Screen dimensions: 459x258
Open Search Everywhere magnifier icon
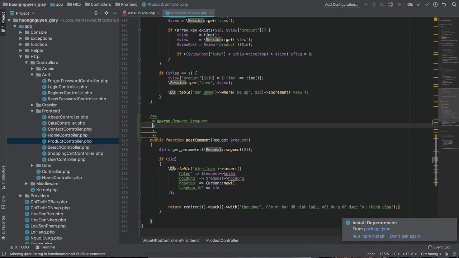tap(453, 5)
